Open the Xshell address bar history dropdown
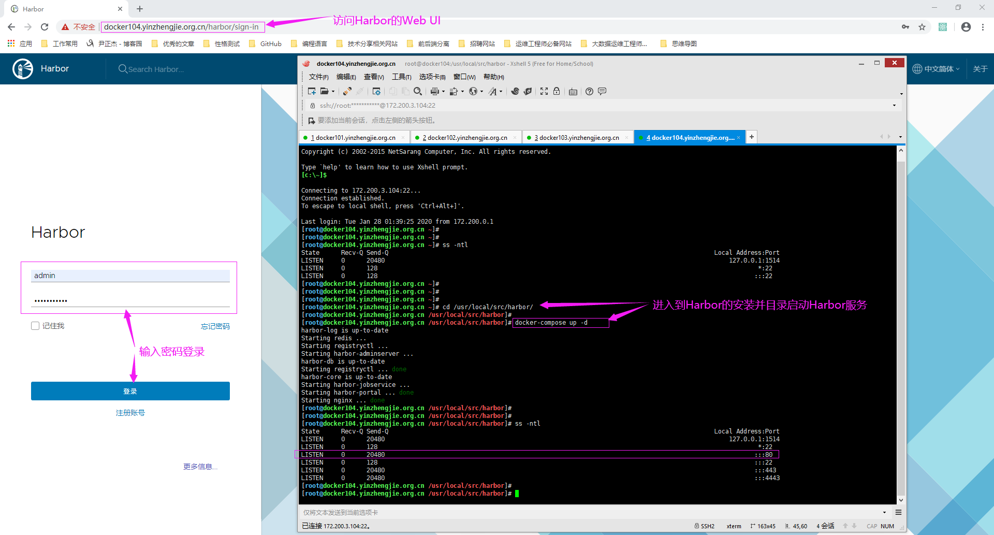This screenshot has width=994, height=535. click(894, 106)
